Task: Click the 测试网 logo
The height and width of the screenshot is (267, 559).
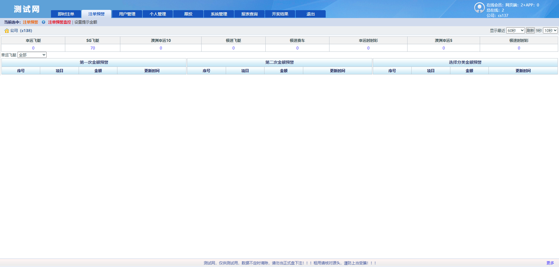Action: click(x=27, y=9)
